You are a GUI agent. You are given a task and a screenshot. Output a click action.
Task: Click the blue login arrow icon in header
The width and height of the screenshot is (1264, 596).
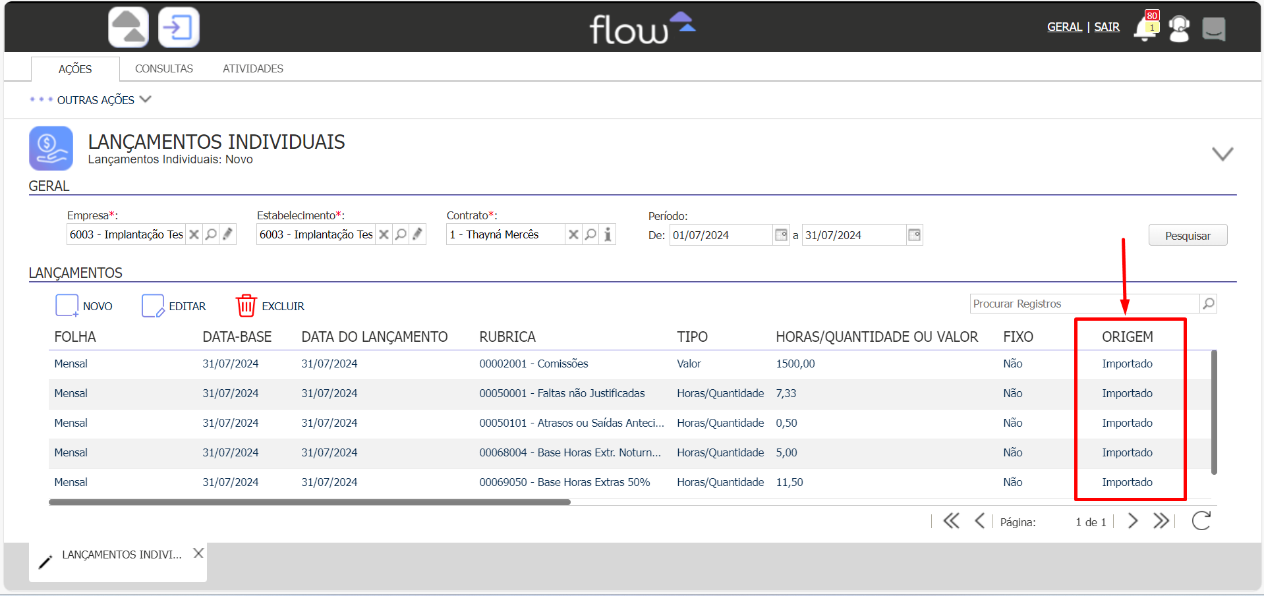179,28
